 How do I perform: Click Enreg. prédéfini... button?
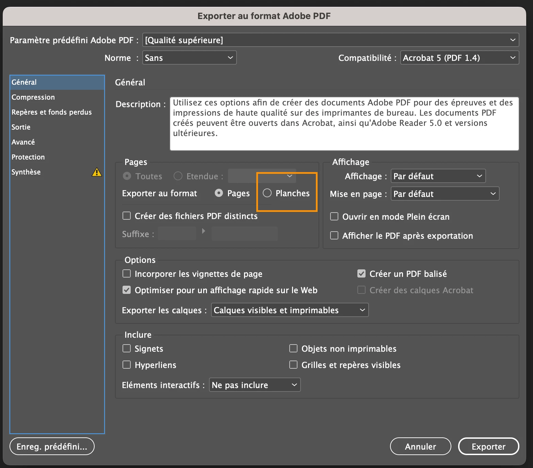click(x=52, y=447)
